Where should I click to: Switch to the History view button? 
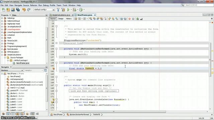(69, 19)
